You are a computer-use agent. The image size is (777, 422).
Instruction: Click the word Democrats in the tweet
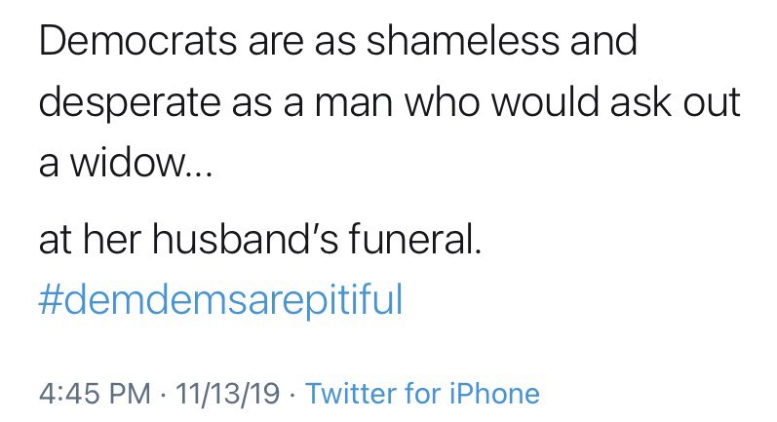[x=137, y=41]
